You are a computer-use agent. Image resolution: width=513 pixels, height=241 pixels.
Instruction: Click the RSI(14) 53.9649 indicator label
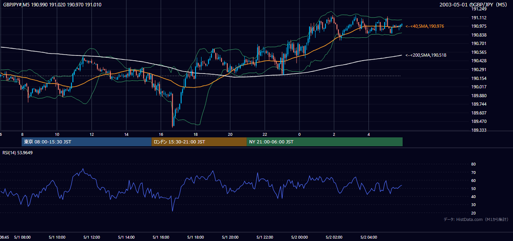click(x=17, y=153)
